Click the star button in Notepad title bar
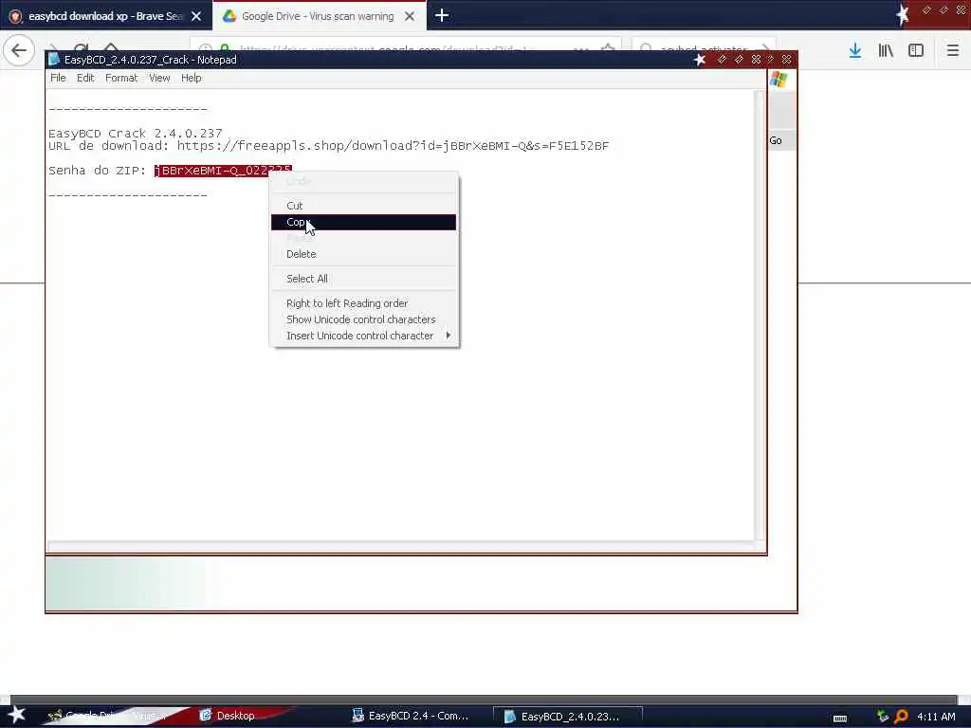 pyautogui.click(x=700, y=60)
